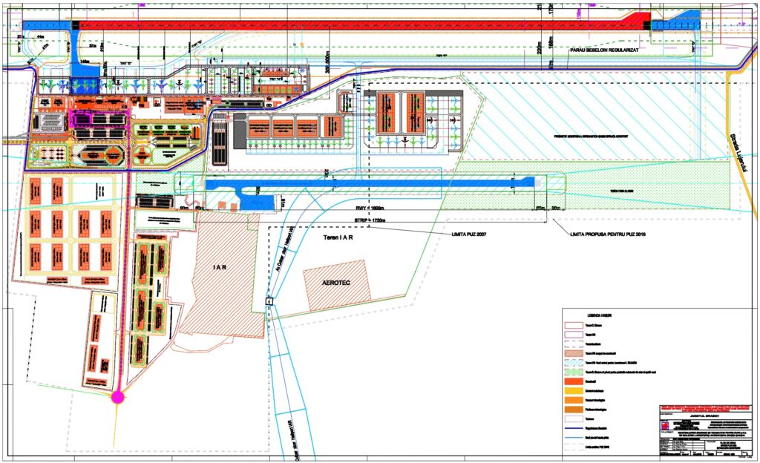Click the long blue secondary runway
The width and height of the screenshot is (760, 463).
pos(368,183)
